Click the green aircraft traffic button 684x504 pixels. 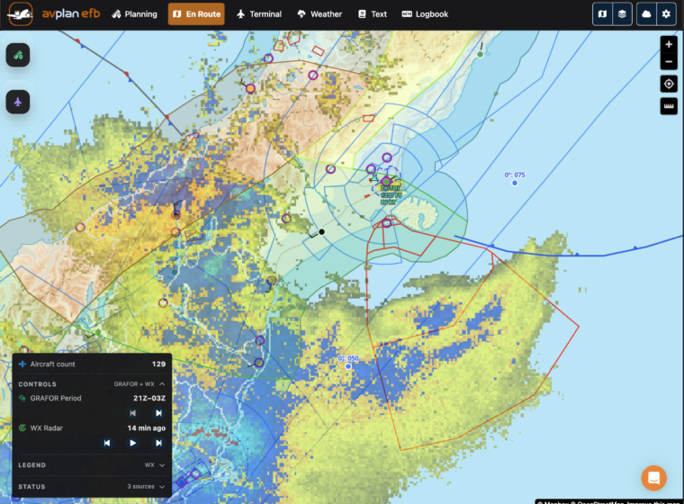pos(18,55)
